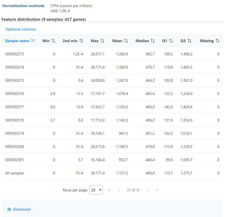Select sample name SRR592580
The height and width of the screenshot is (217, 228).
pos(15,147)
